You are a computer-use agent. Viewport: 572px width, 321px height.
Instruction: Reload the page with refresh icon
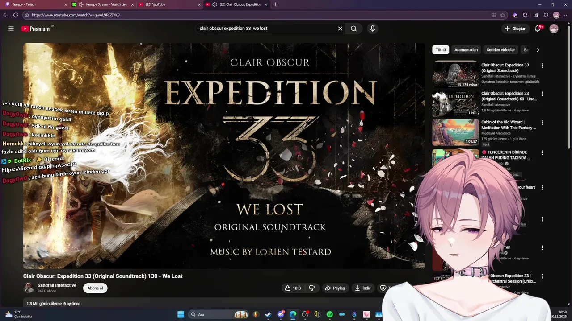click(15, 15)
